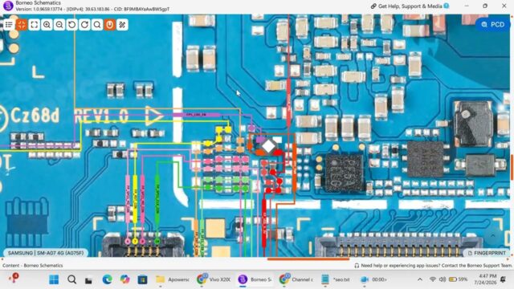514x289 pixels.
Task: Click Get Help, Support & Media link
Action: (x=410, y=6)
